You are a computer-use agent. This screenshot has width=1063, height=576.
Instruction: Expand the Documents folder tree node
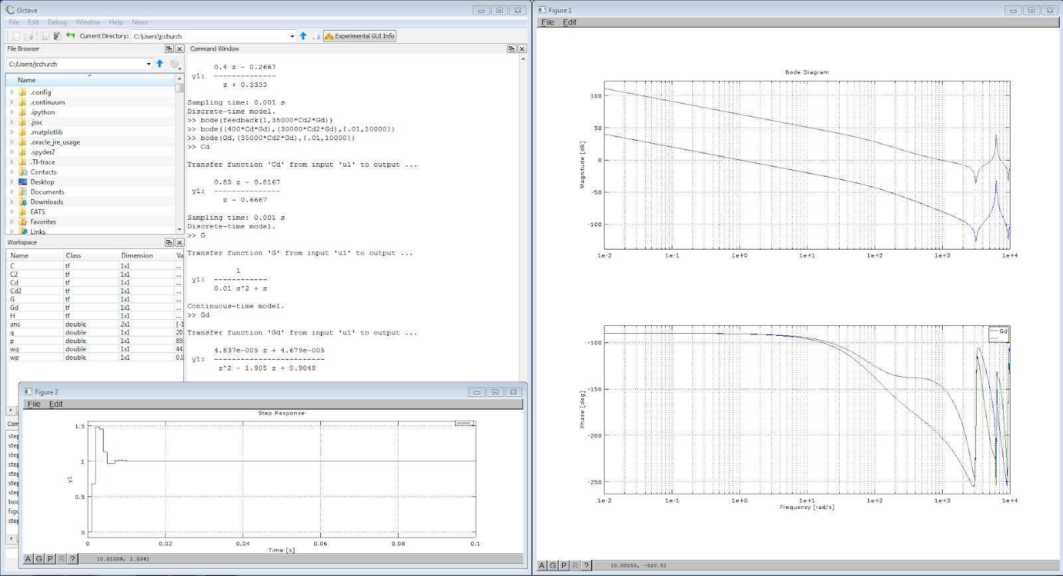click(12, 192)
